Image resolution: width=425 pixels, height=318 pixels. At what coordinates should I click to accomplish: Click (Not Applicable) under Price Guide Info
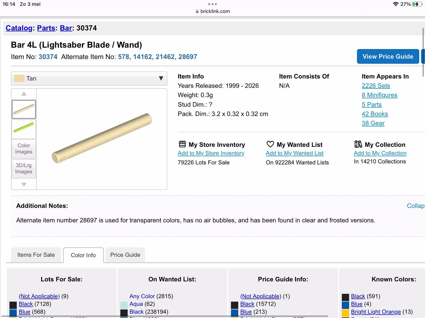pos(261,296)
